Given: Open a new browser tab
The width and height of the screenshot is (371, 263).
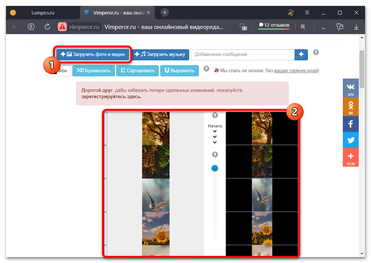Looking at the screenshot, I should 165,13.
